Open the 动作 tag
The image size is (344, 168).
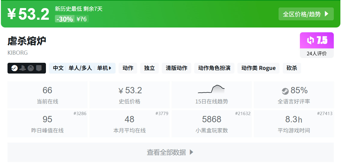click(128, 68)
